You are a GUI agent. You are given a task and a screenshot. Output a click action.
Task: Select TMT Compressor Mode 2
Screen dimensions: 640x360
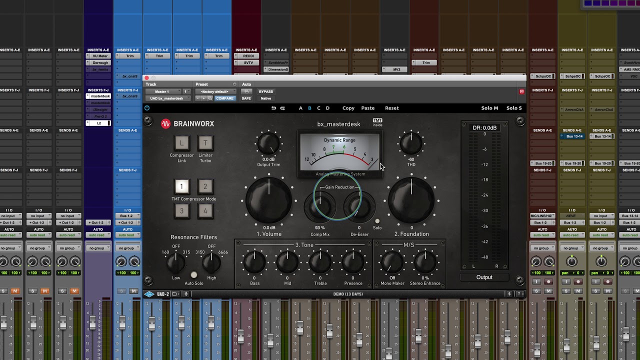(205, 186)
